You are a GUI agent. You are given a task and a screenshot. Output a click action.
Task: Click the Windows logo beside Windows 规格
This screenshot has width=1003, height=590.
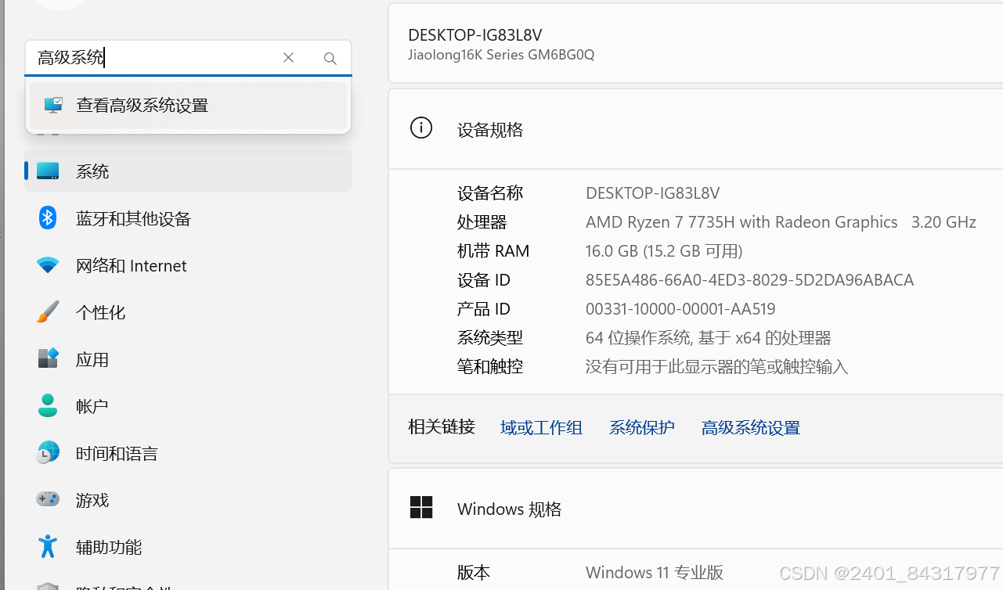click(x=421, y=508)
